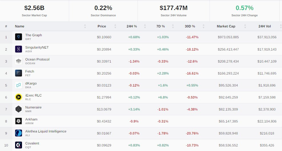Click the Arkham ARKM logo icon
This screenshot has width=282, height=151.
(x=19, y=121)
